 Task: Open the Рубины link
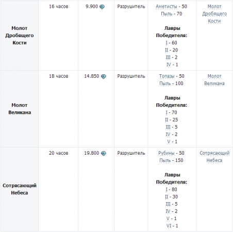click(167, 153)
